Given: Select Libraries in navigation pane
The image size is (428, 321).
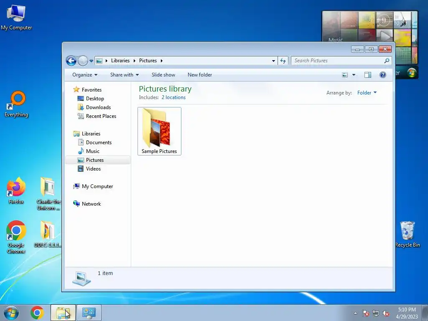Looking at the screenshot, I should (x=91, y=134).
